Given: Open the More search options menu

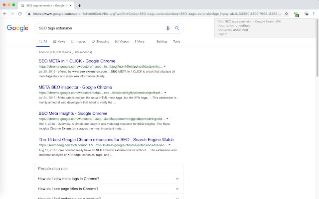Looking at the screenshot, I should (140, 42).
